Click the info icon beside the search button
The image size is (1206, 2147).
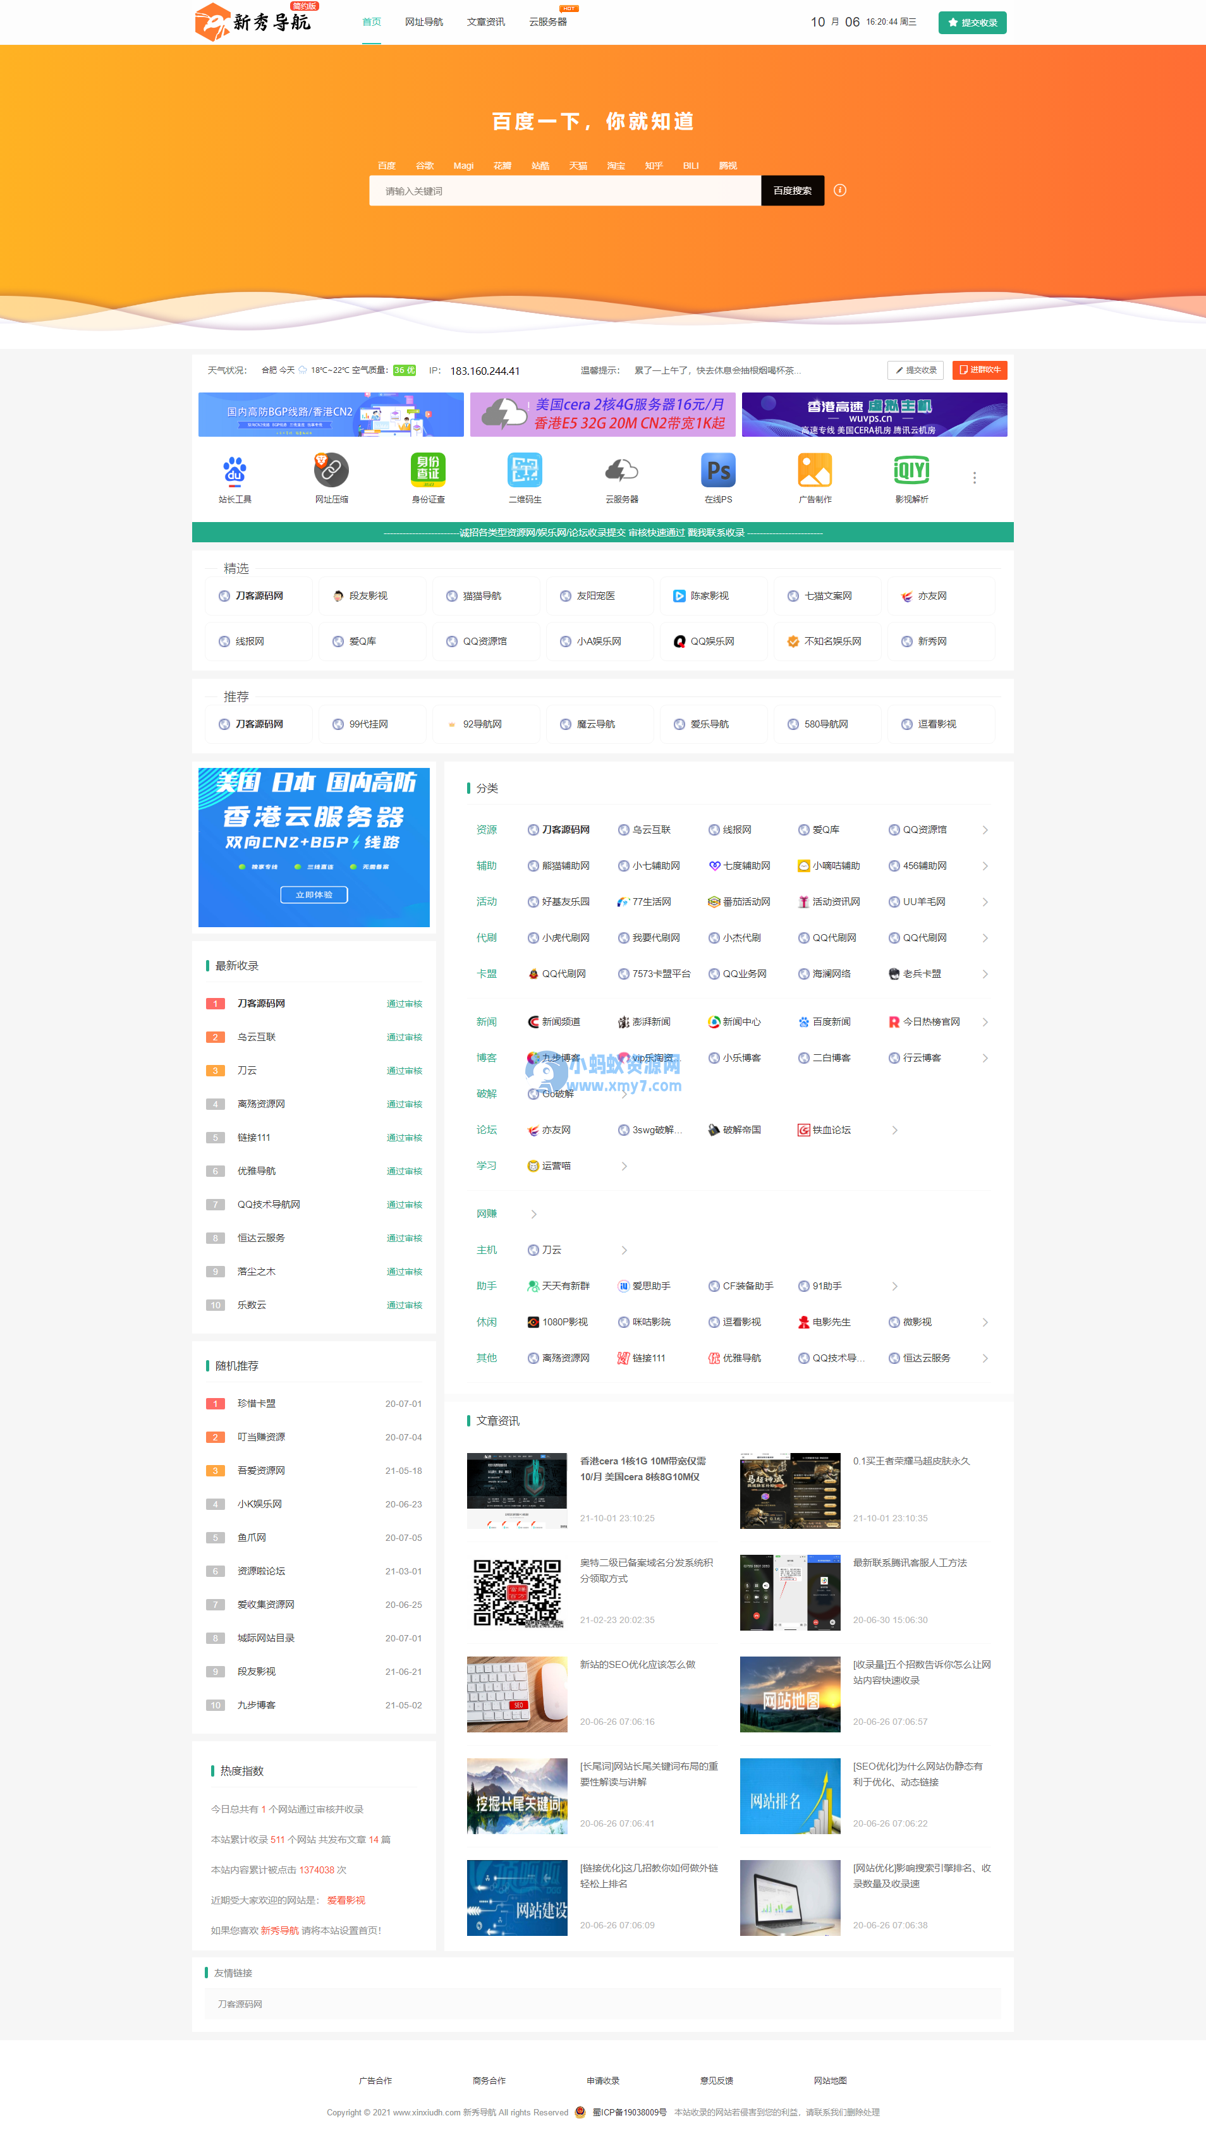pos(839,190)
